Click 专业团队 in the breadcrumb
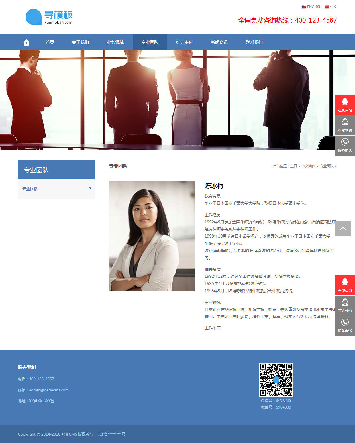 point(327,166)
